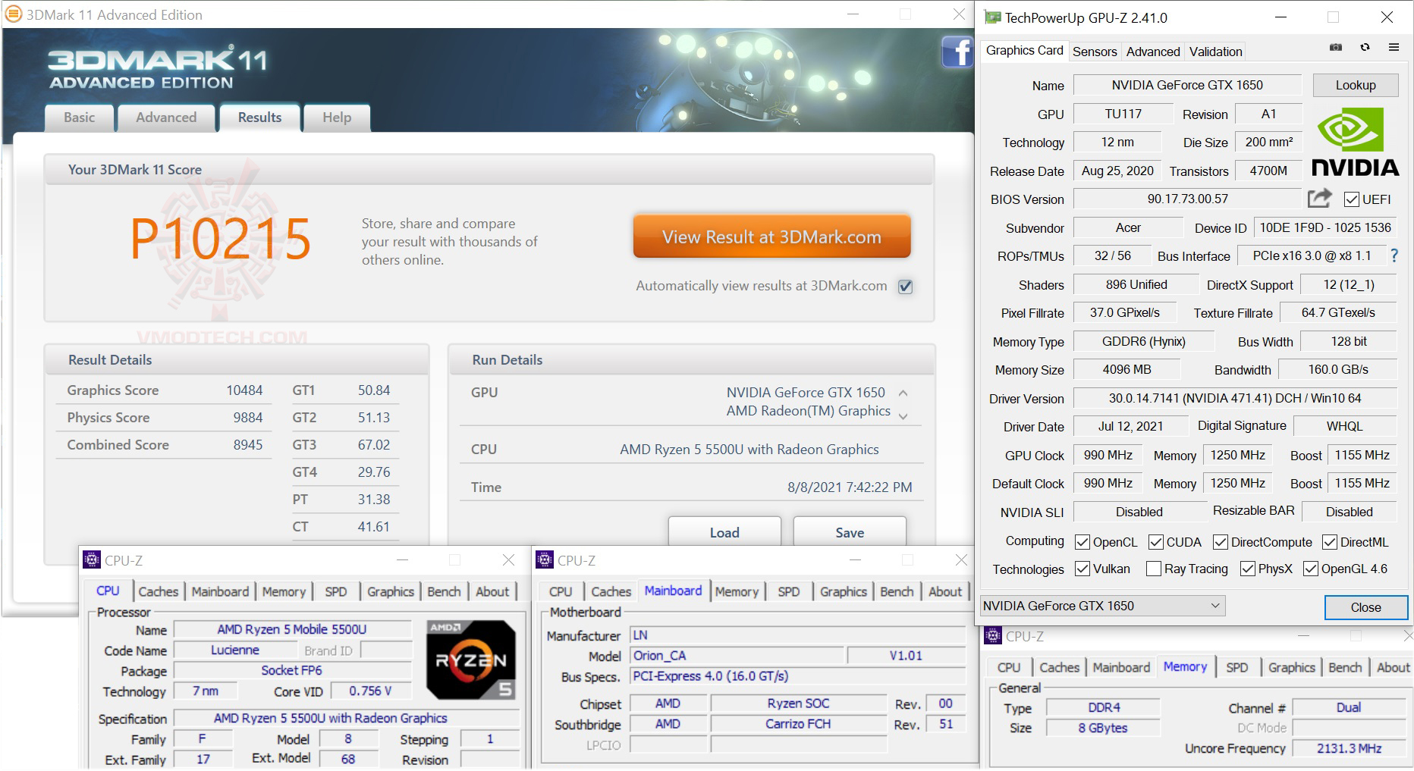
Task: Enable the Ray Tracing checkbox
Action: point(1154,569)
